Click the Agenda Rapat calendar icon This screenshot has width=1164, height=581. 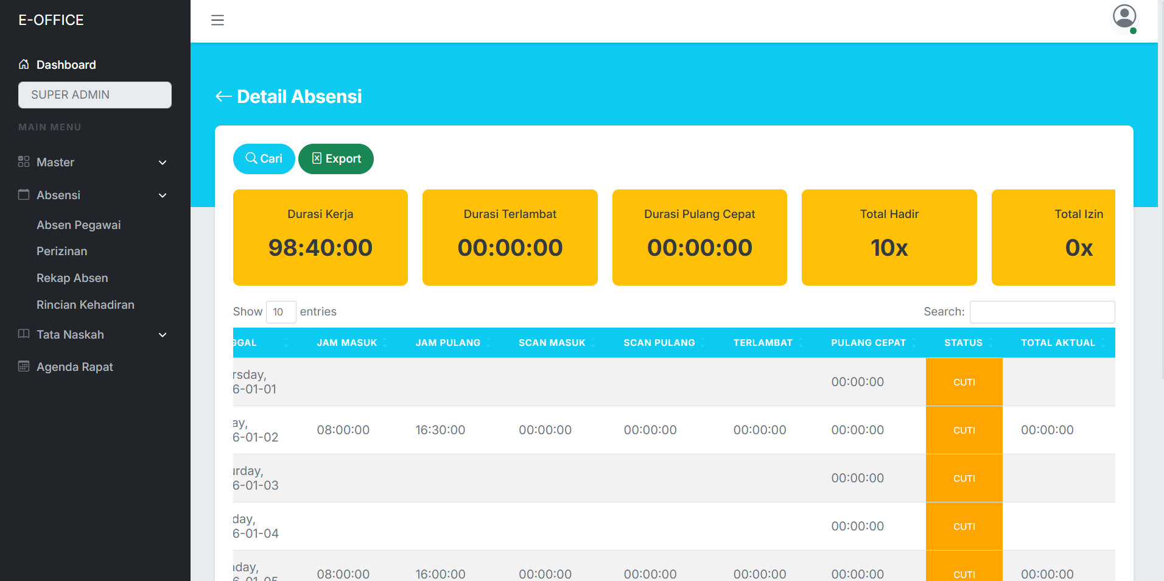click(24, 366)
